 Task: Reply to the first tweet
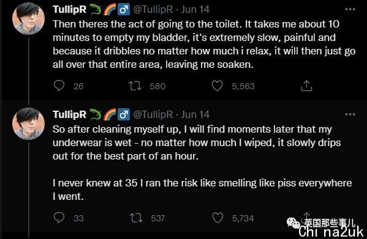pyautogui.click(x=59, y=86)
